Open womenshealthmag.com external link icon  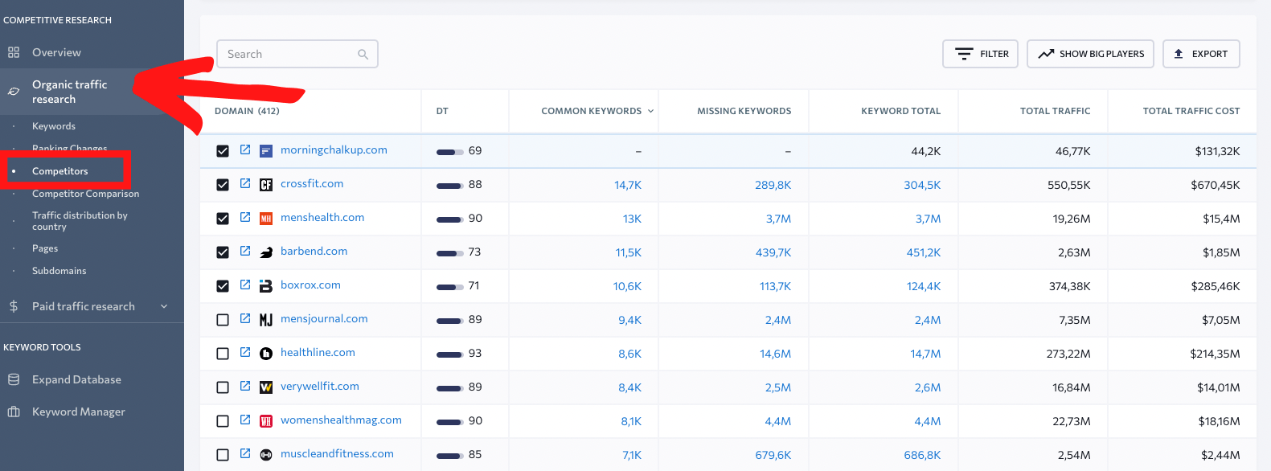(245, 420)
